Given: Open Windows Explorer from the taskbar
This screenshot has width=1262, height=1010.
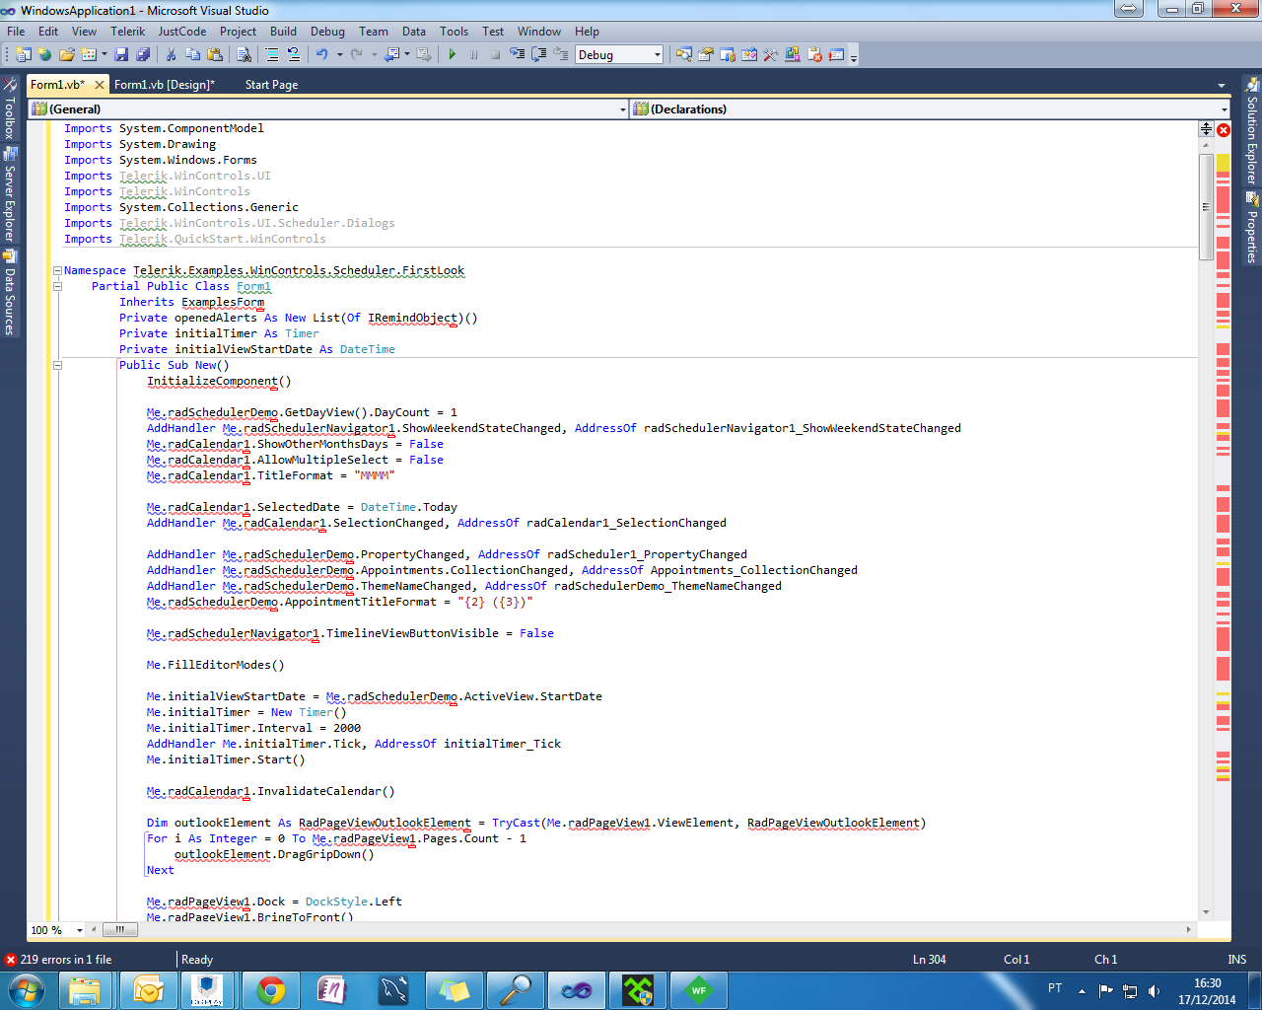Looking at the screenshot, I should [86, 990].
